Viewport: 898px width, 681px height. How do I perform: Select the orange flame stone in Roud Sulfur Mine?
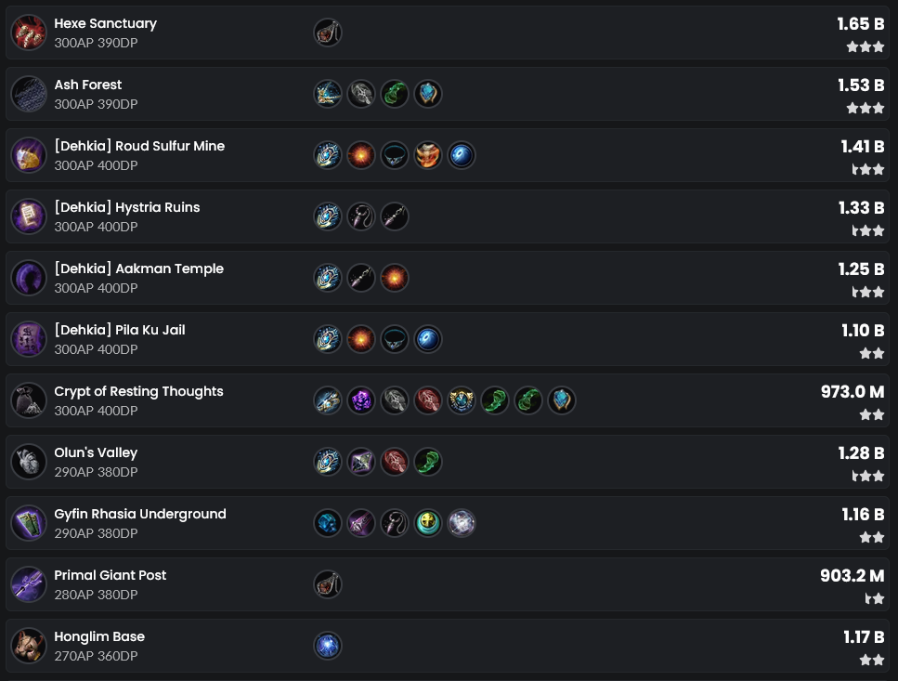click(428, 155)
